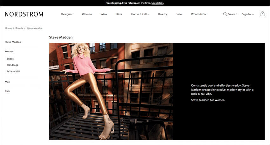Click Brands in the breadcrumb

[x=19, y=28]
